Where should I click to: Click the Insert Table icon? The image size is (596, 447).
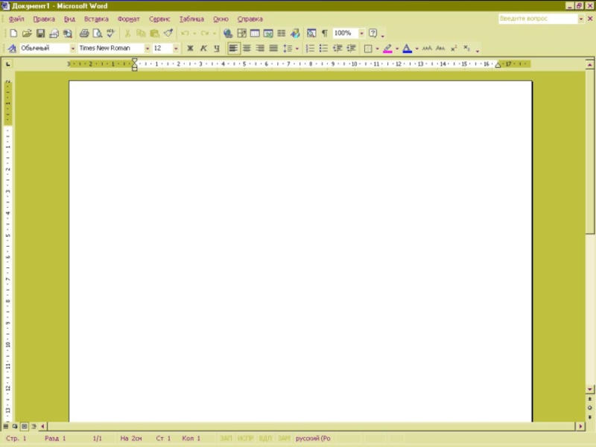[255, 34]
